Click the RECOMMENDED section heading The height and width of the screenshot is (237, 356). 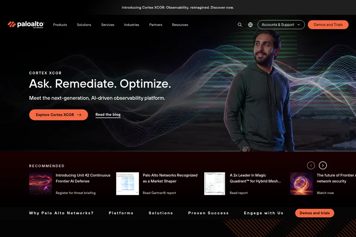(x=47, y=166)
